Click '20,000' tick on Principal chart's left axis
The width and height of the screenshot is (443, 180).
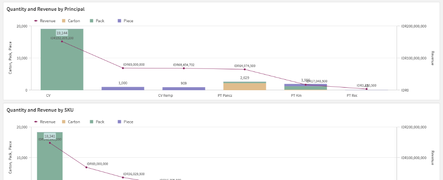point(22,27)
